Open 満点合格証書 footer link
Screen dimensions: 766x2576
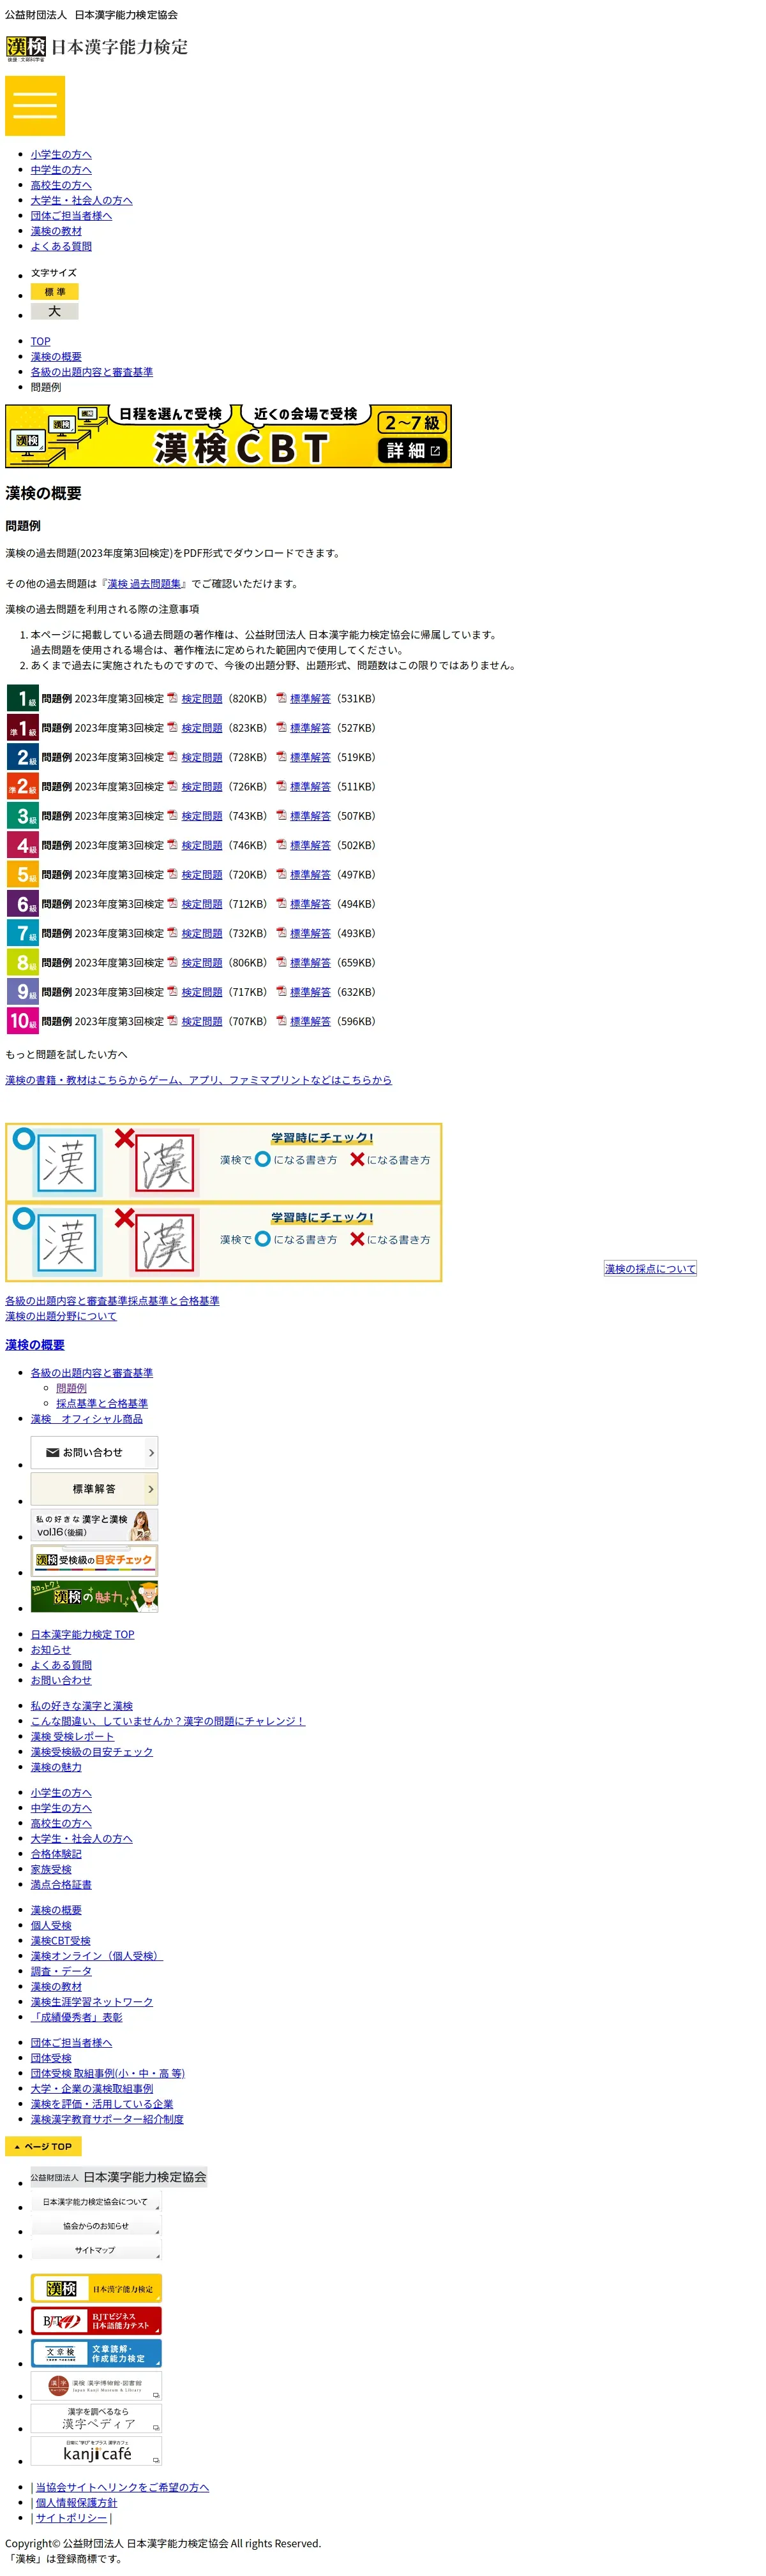point(61,1885)
